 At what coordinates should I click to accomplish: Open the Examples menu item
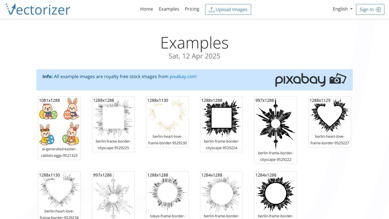169,9
